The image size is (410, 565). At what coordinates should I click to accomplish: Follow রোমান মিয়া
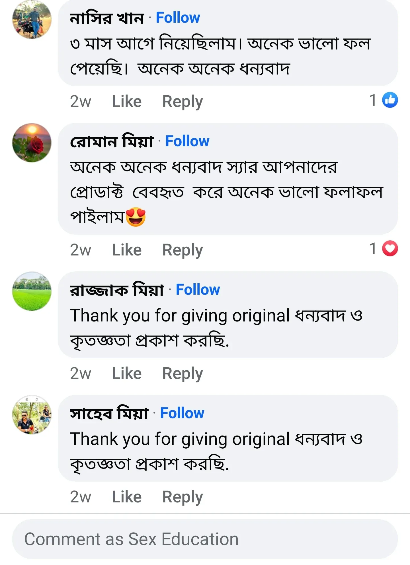[x=188, y=141]
